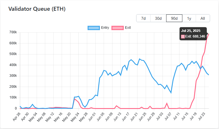Image resolution: width=219 pixels, height=129 pixels.
Task: Click the Validator Queue (ETH) heading
Action: pos(37,9)
